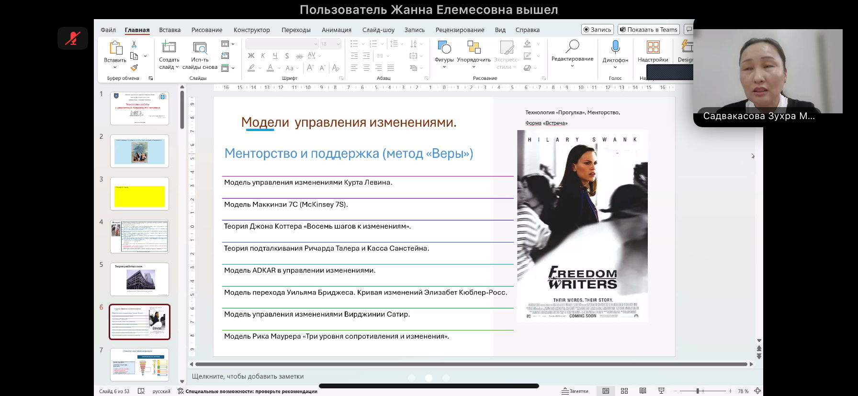Expand the bullets list dropdown arrow
Screen dimensions: 858x396
pos(362,44)
